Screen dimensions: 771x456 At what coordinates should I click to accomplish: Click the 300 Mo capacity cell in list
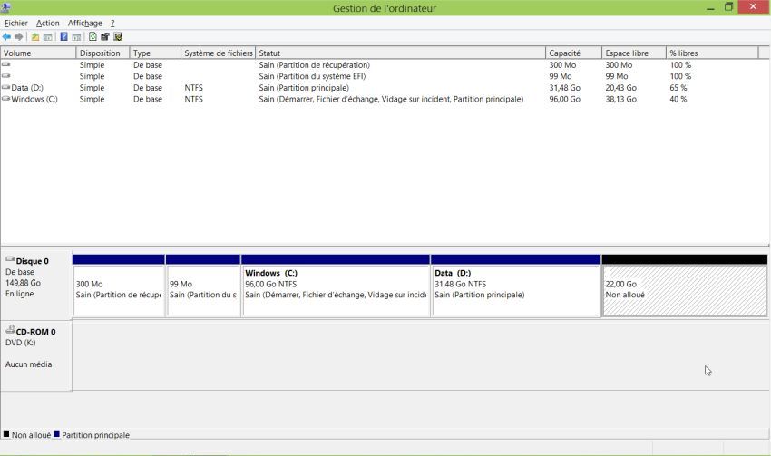click(562, 65)
